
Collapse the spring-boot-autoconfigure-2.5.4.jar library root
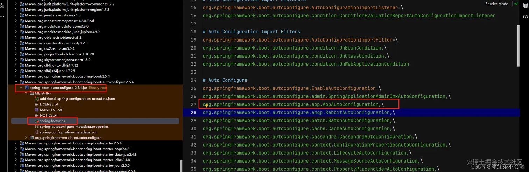coord(21,88)
